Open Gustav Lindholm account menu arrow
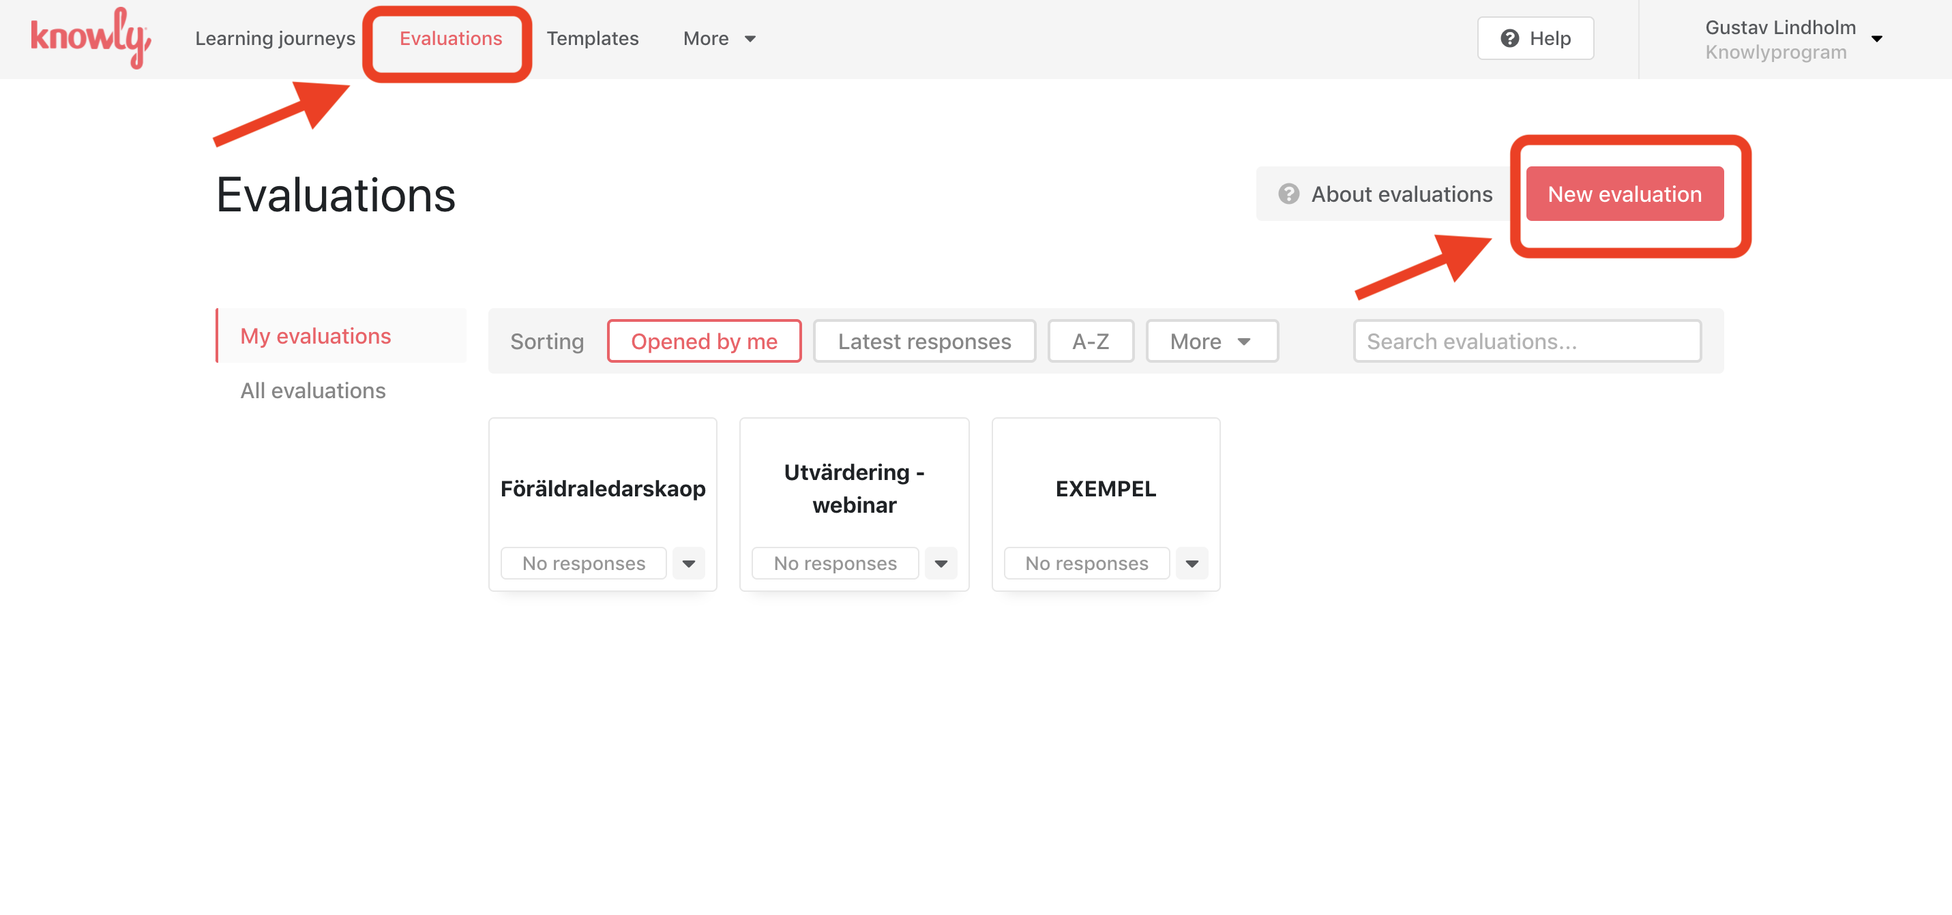Viewport: 1952px width, 915px height. [x=1876, y=39]
